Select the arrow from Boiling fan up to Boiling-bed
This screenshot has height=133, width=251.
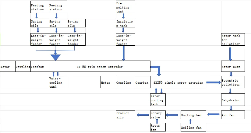point(190,121)
